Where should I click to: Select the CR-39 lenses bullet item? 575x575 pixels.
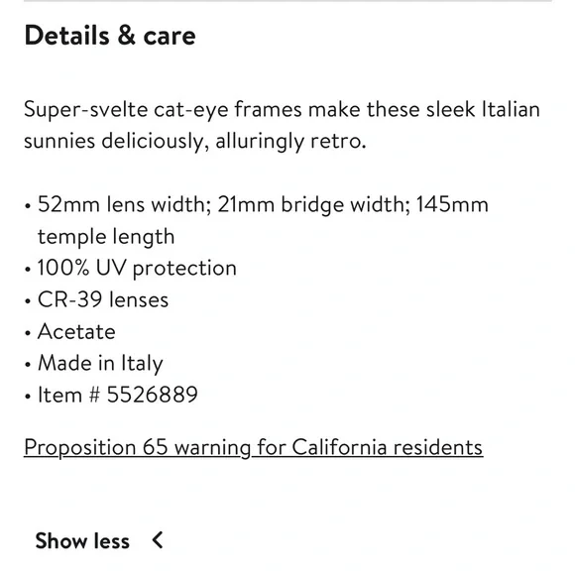pyautogui.click(x=103, y=299)
